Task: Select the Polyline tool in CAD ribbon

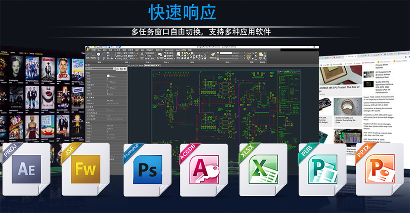Action: point(93,55)
